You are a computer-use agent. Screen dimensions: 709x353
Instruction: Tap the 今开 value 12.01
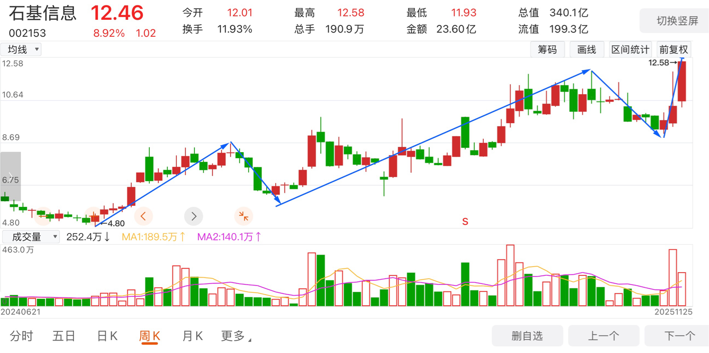click(x=240, y=13)
